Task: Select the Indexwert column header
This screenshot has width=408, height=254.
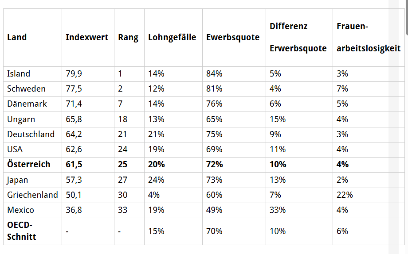Action: [87, 38]
